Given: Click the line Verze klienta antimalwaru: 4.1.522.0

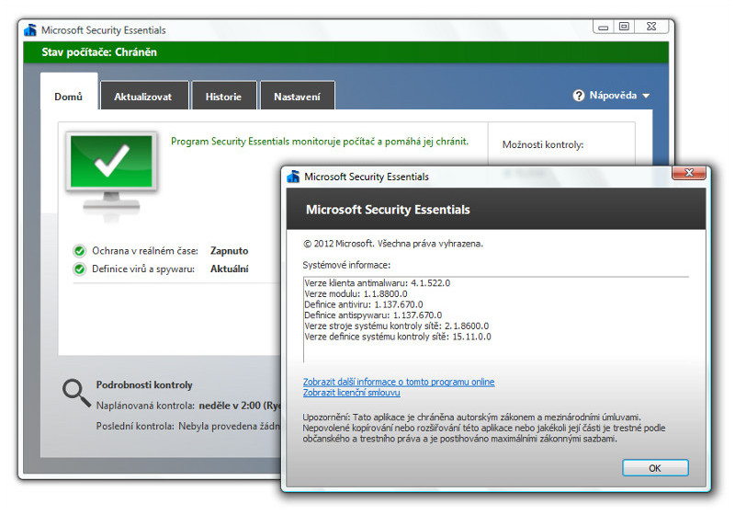Looking at the screenshot, I should coord(377,283).
